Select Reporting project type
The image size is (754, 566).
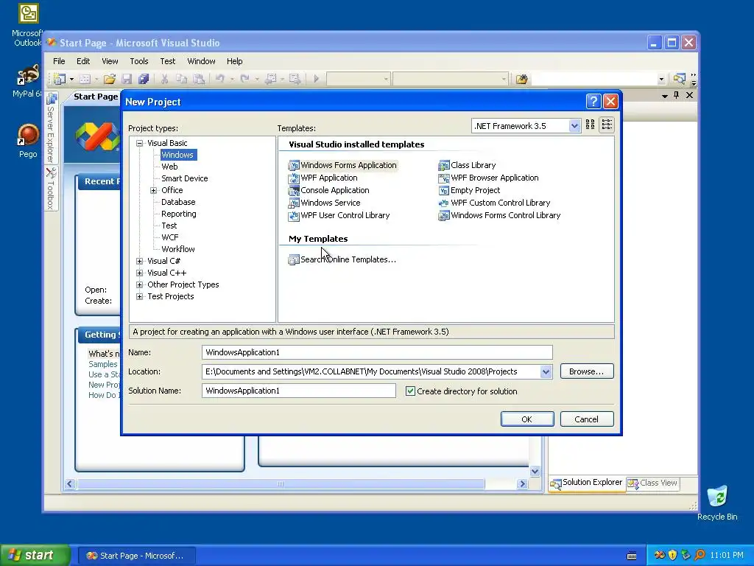[x=179, y=214]
